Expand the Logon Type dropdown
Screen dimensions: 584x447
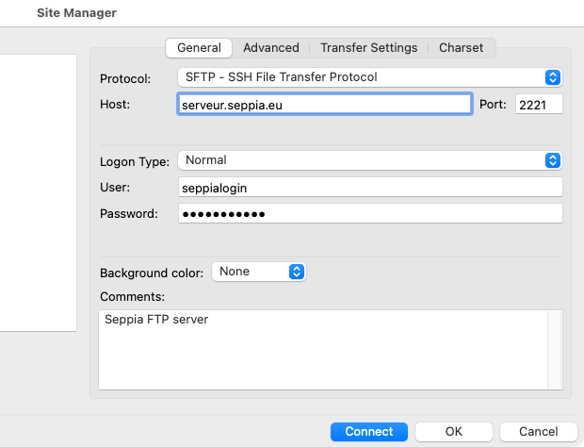(x=368, y=160)
